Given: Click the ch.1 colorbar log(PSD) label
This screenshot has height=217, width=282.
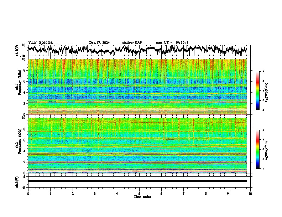Looking at the screenshot, I should point(267,93).
